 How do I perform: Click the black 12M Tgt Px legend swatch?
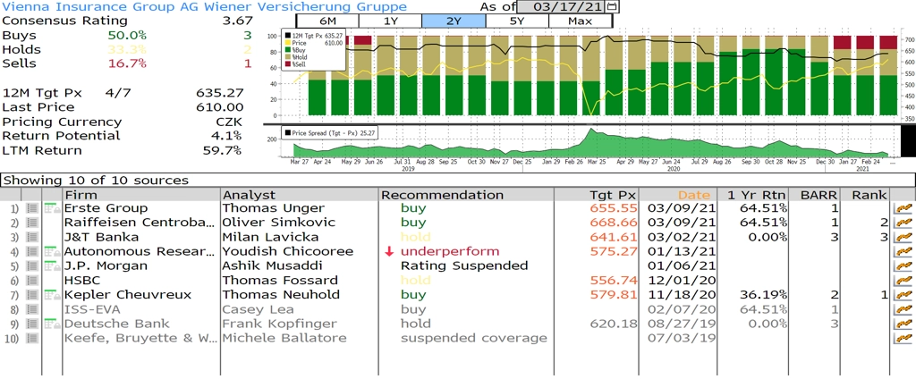(x=288, y=37)
